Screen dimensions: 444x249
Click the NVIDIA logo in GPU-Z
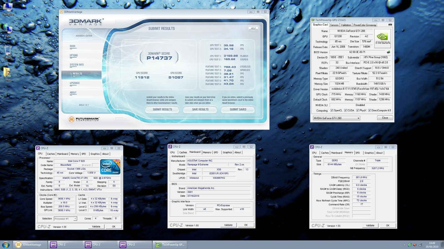click(383, 38)
